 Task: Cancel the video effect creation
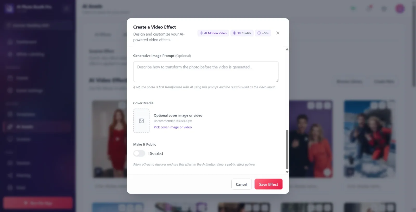click(x=242, y=184)
